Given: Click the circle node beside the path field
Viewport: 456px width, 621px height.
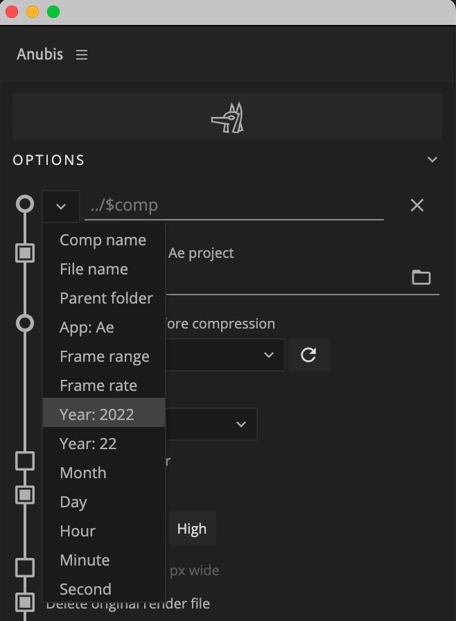Looking at the screenshot, I should click(x=25, y=204).
